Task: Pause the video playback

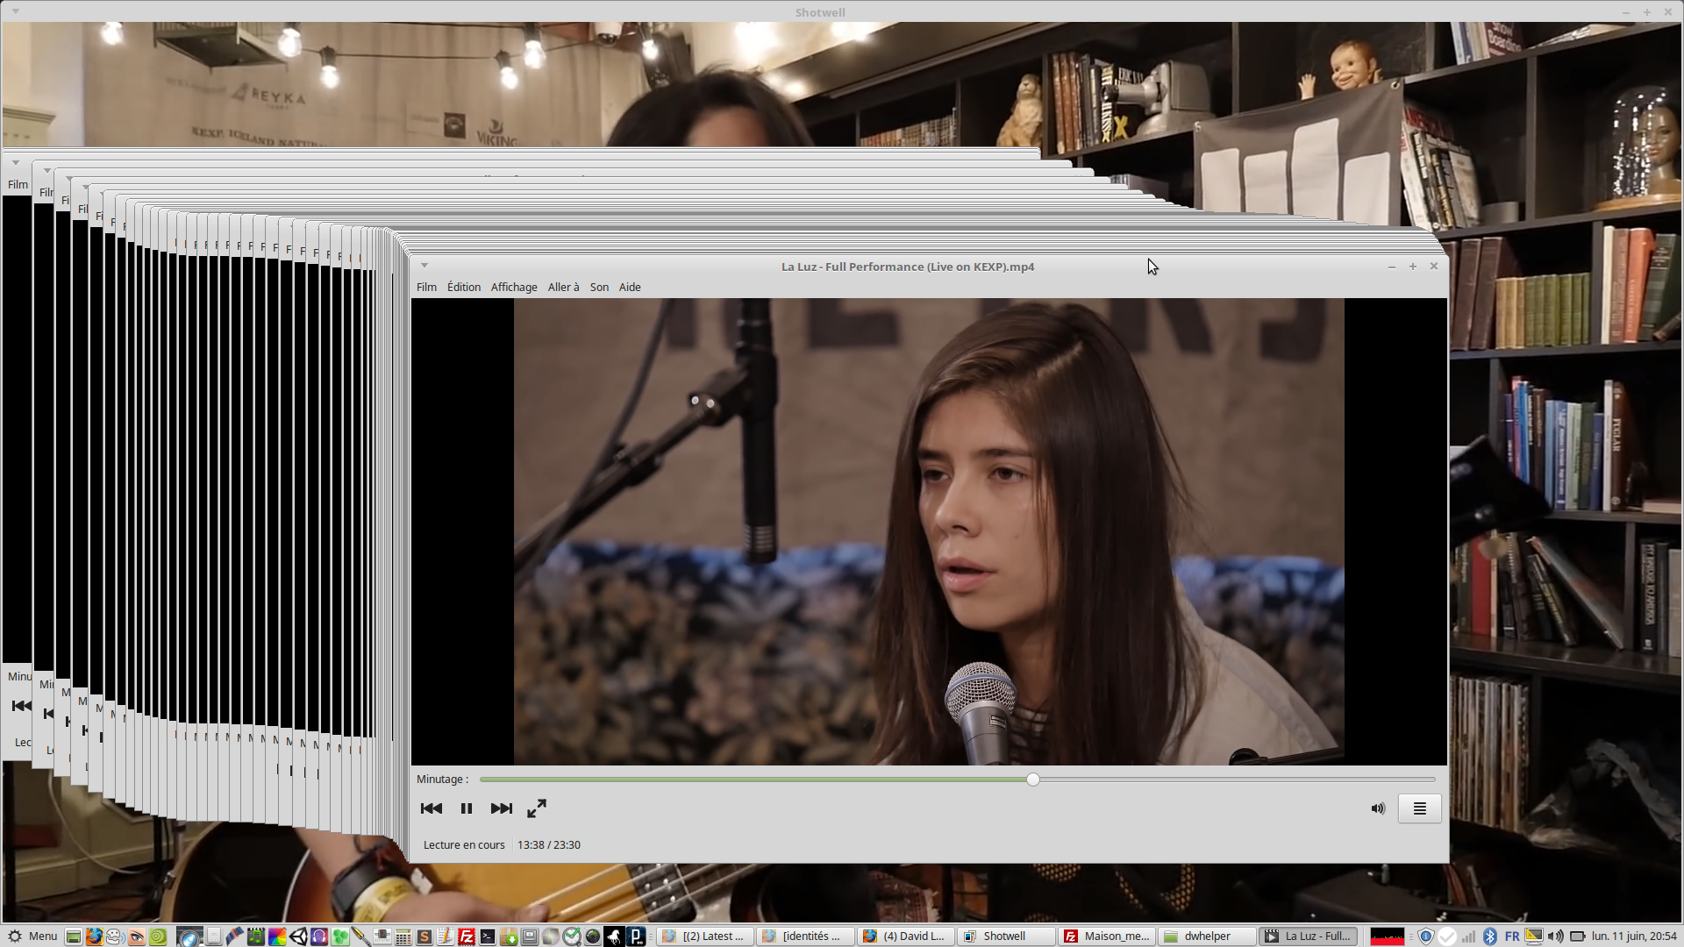Action: coord(467,808)
